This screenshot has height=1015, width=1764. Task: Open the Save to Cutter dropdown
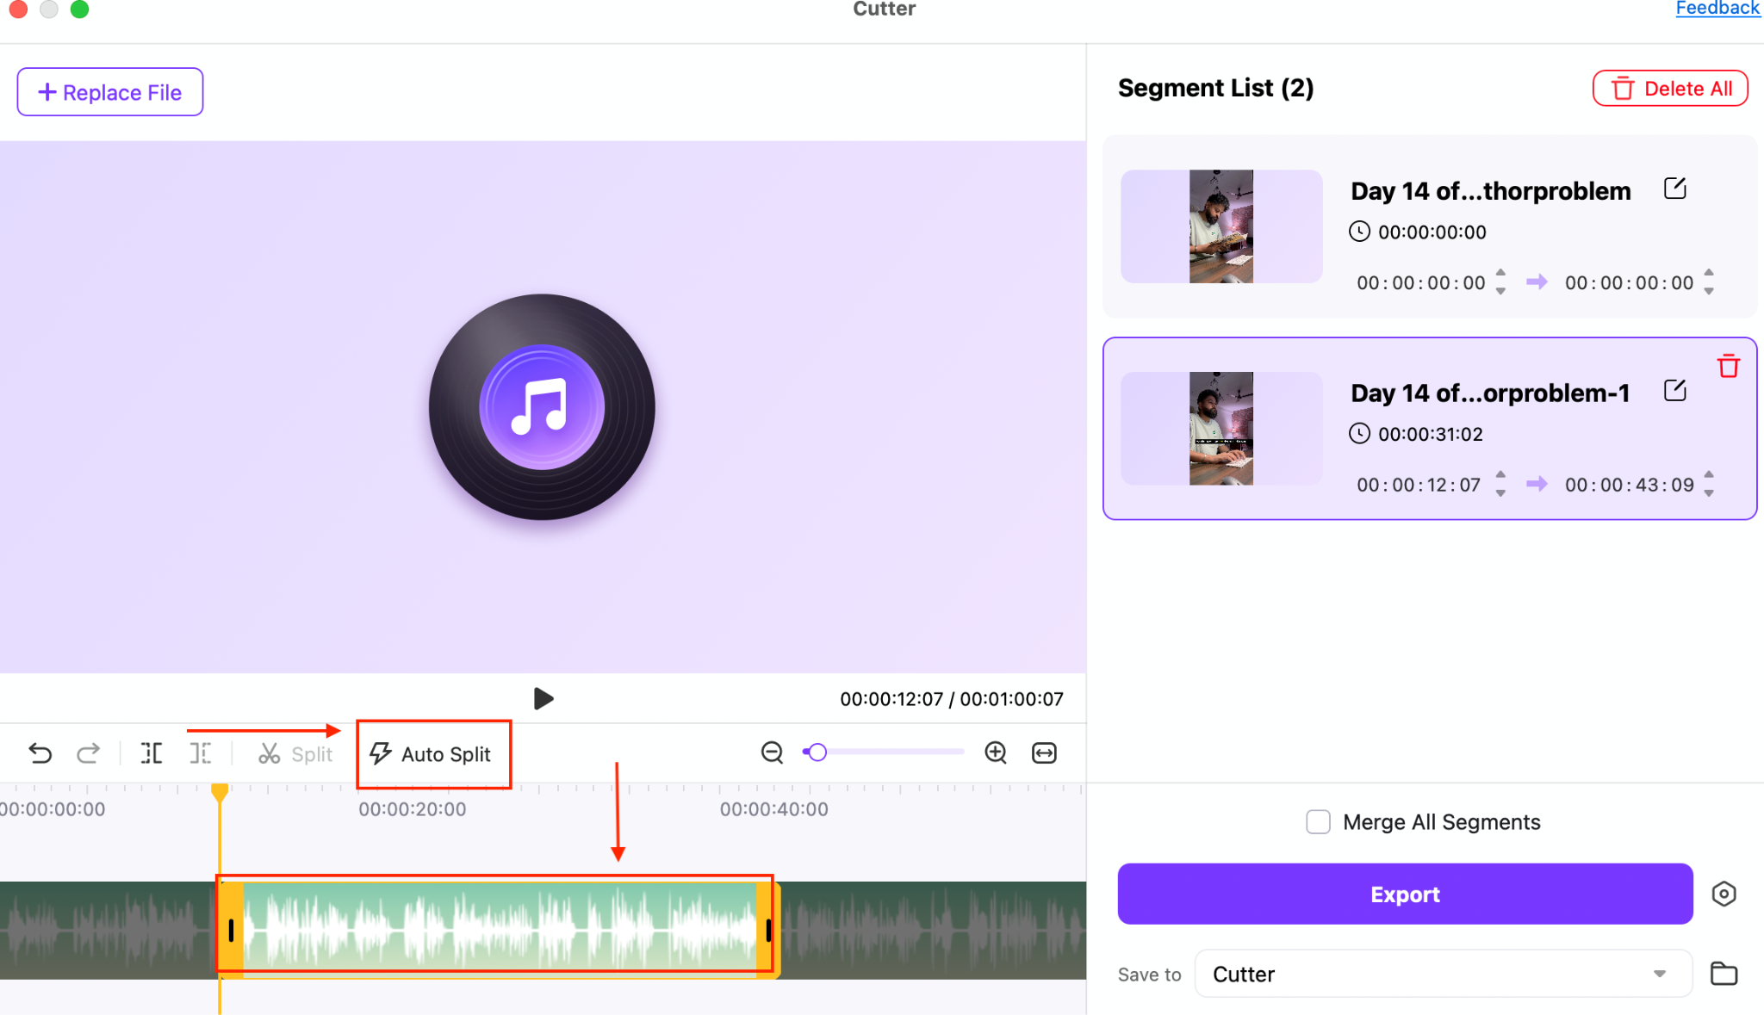[1444, 974]
